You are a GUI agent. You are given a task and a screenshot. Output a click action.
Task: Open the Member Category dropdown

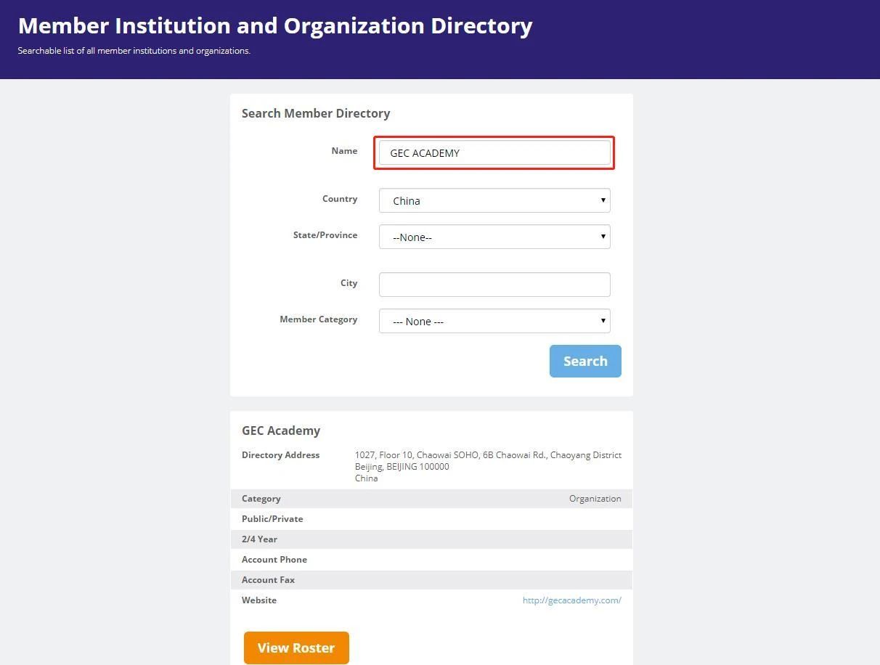[494, 321]
